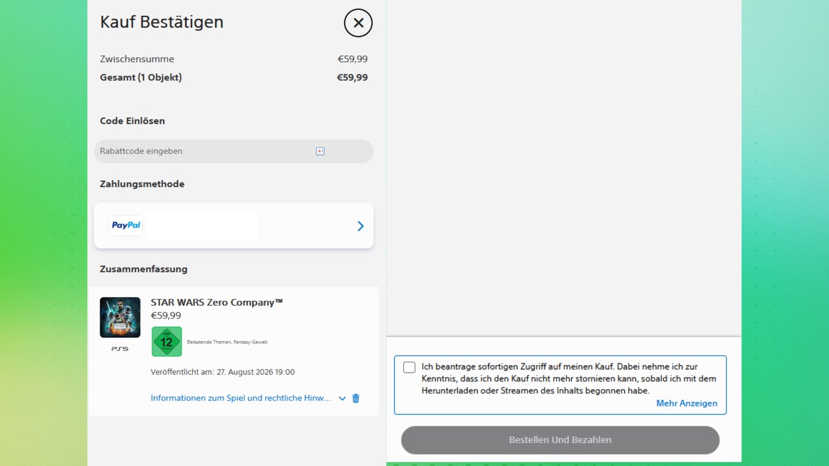This screenshot has width=829, height=466.
Task: Expand game information with the chevron arrow
Action: [x=342, y=398]
